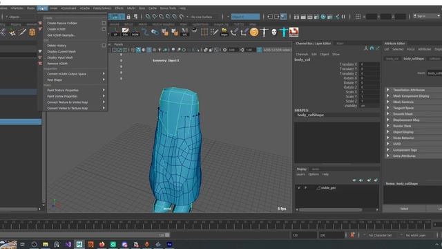This screenshot has width=442, height=249.
Task: Click the No Live Surface field
Action: click(204, 17)
